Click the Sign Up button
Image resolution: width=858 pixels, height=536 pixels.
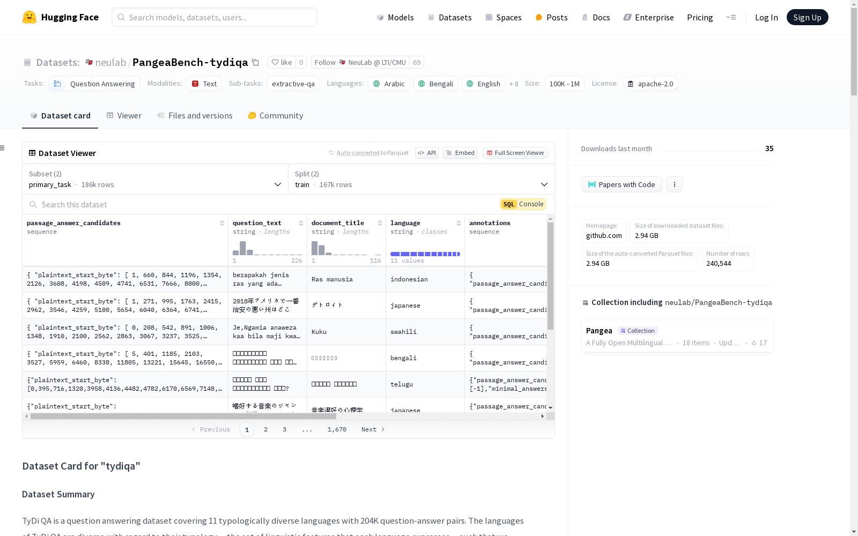click(807, 17)
